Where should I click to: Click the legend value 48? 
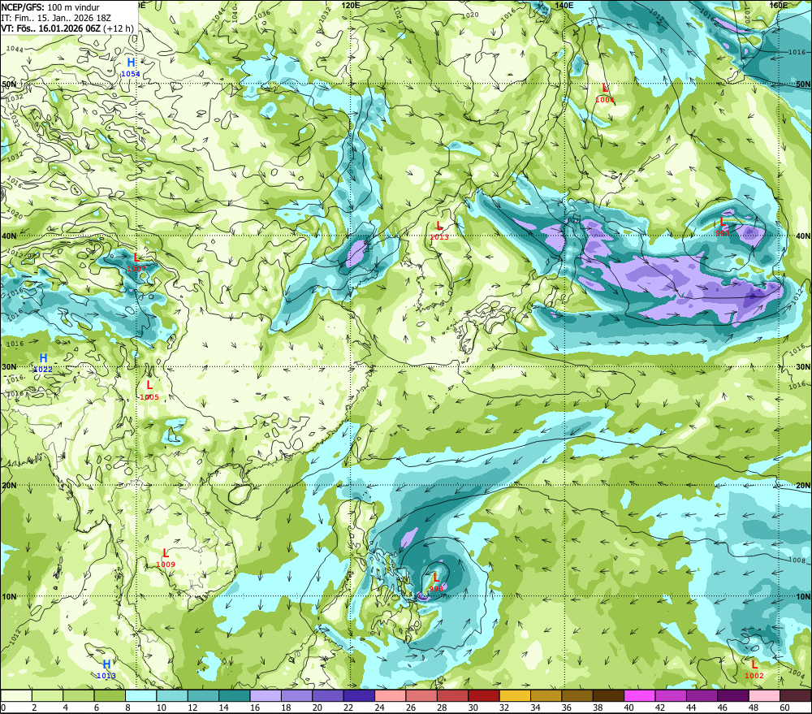754,708
